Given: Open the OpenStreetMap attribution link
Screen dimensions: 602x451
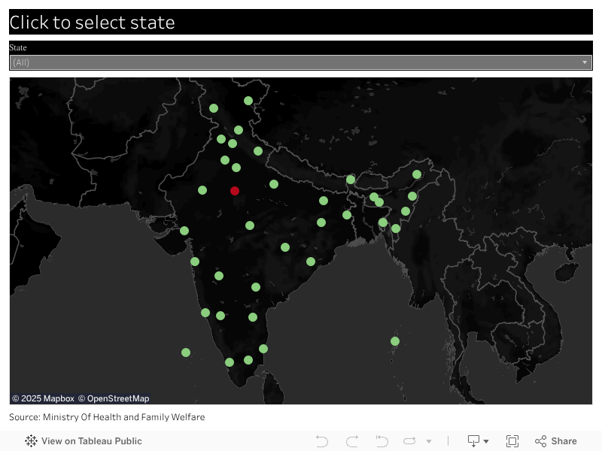Looking at the screenshot, I should 114,398.
